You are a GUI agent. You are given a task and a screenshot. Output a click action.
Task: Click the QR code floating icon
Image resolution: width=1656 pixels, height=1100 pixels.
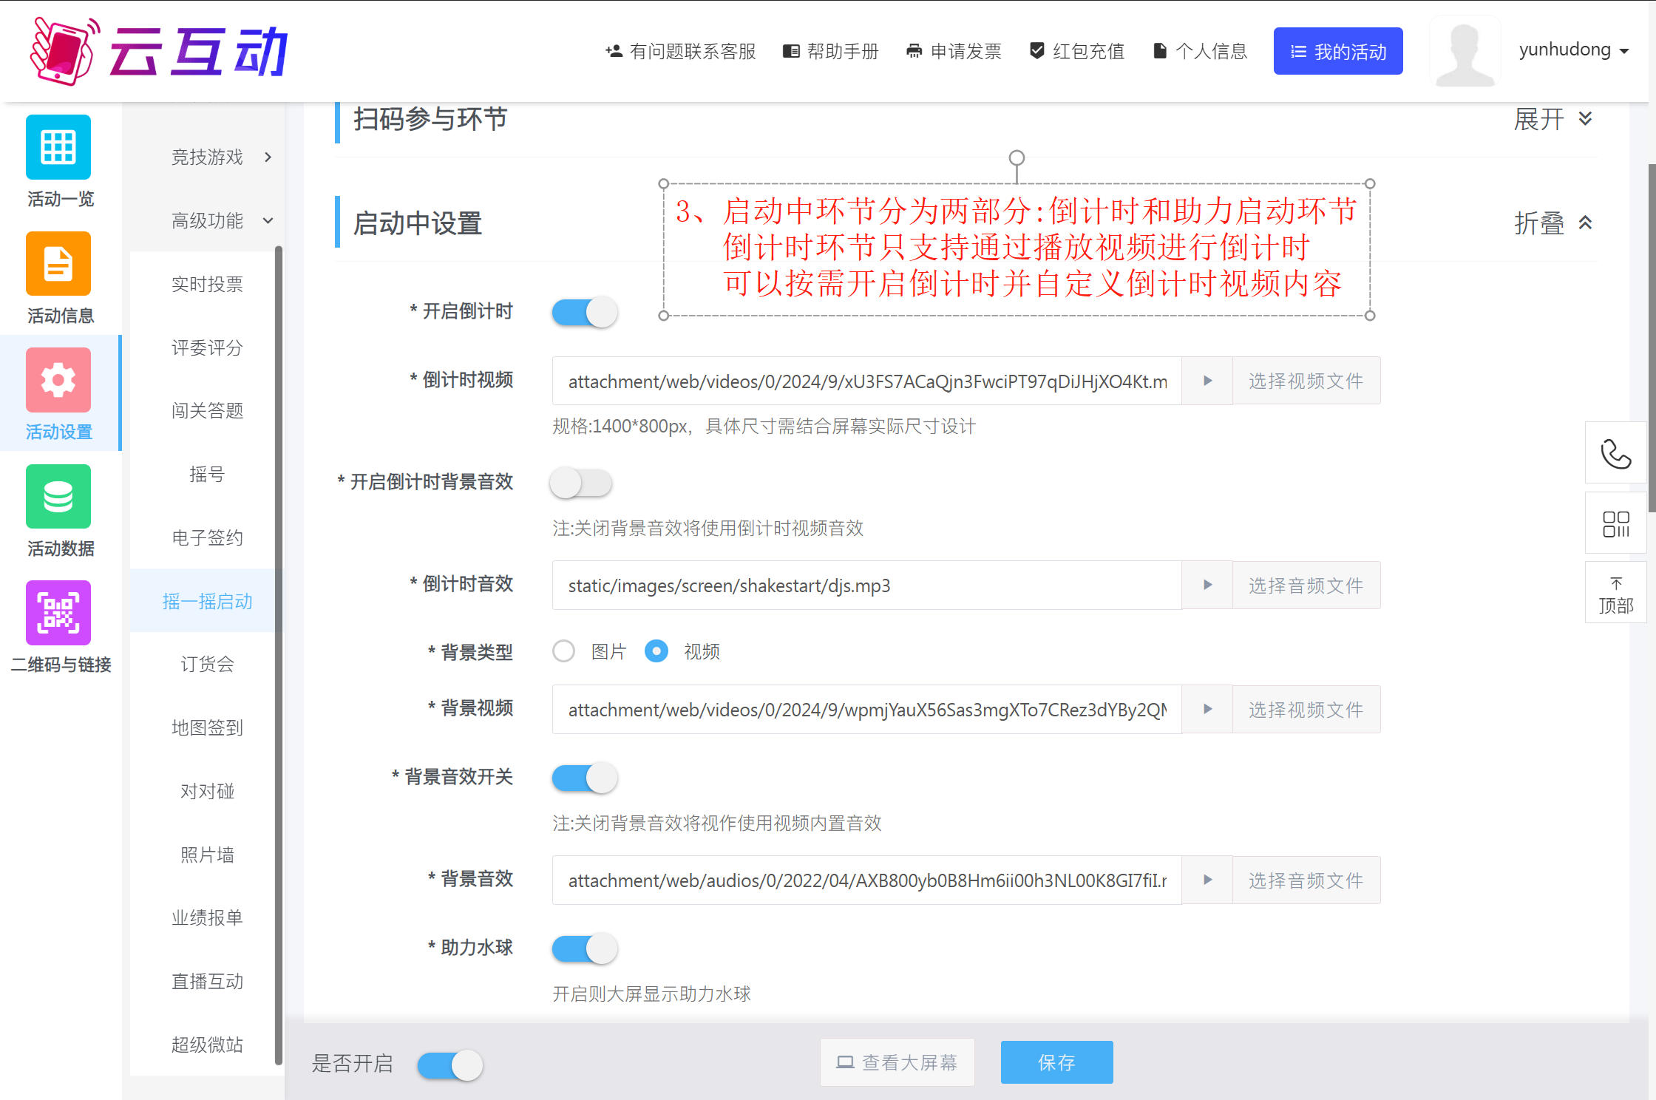(x=1615, y=523)
